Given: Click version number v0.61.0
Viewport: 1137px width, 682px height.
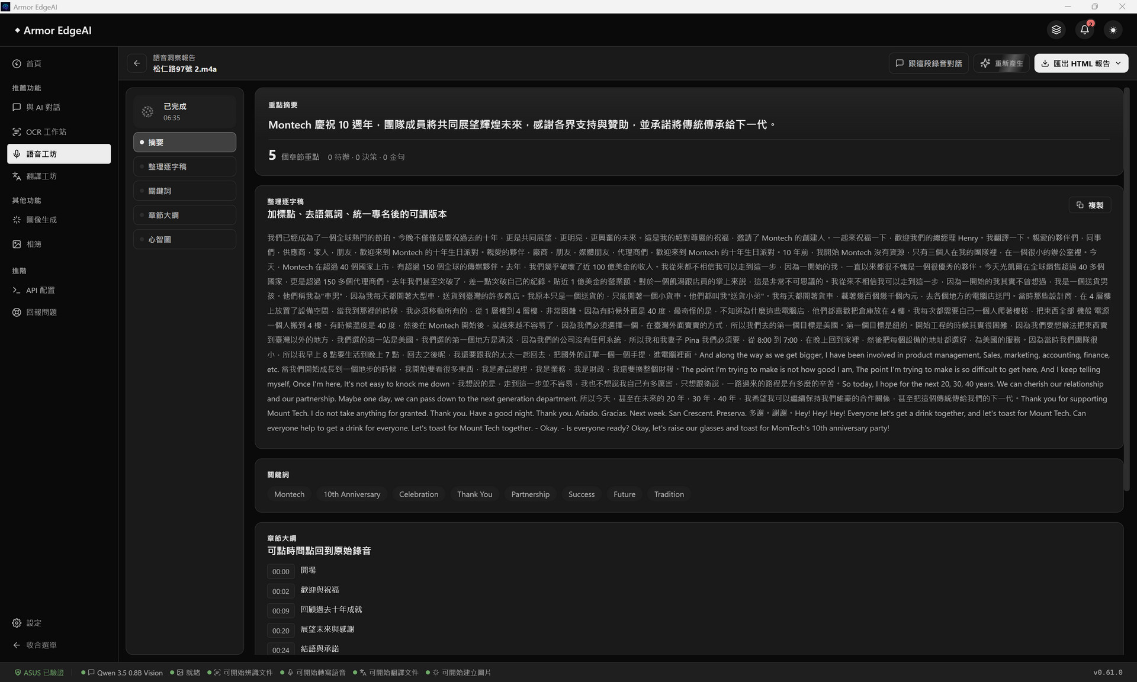Looking at the screenshot, I should [x=1108, y=673].
